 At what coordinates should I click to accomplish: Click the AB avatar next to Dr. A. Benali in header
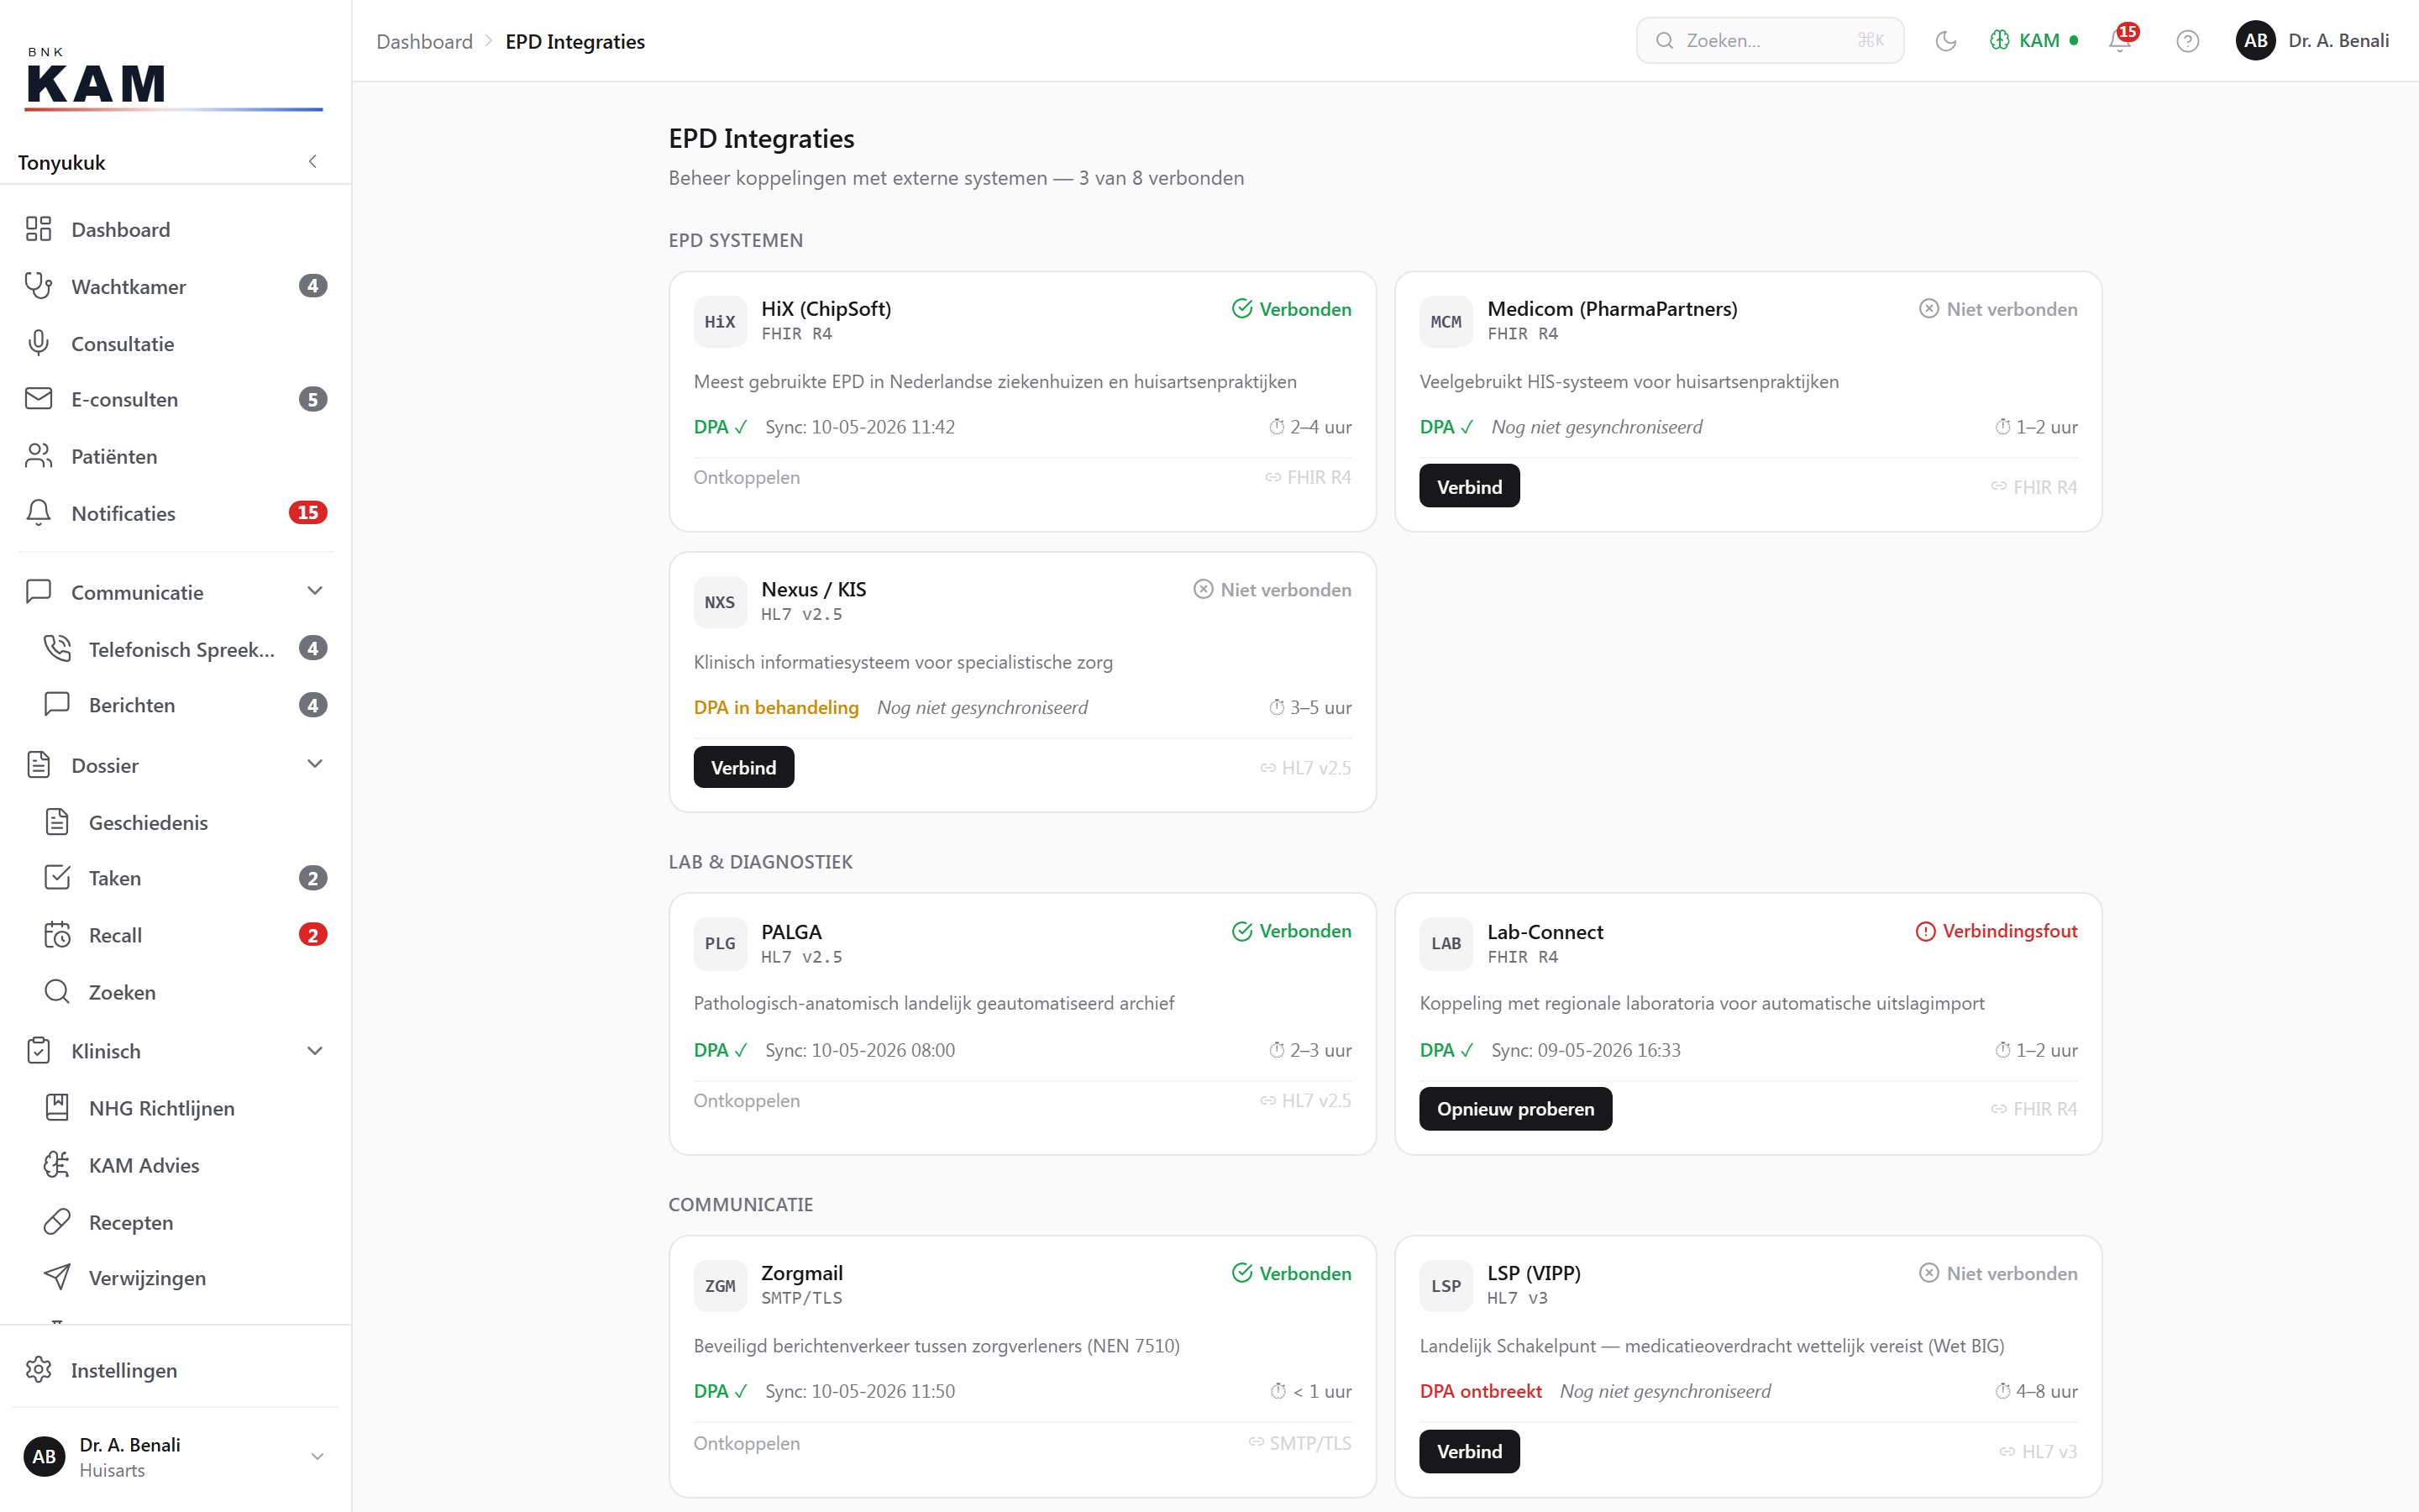(2255, 41)
